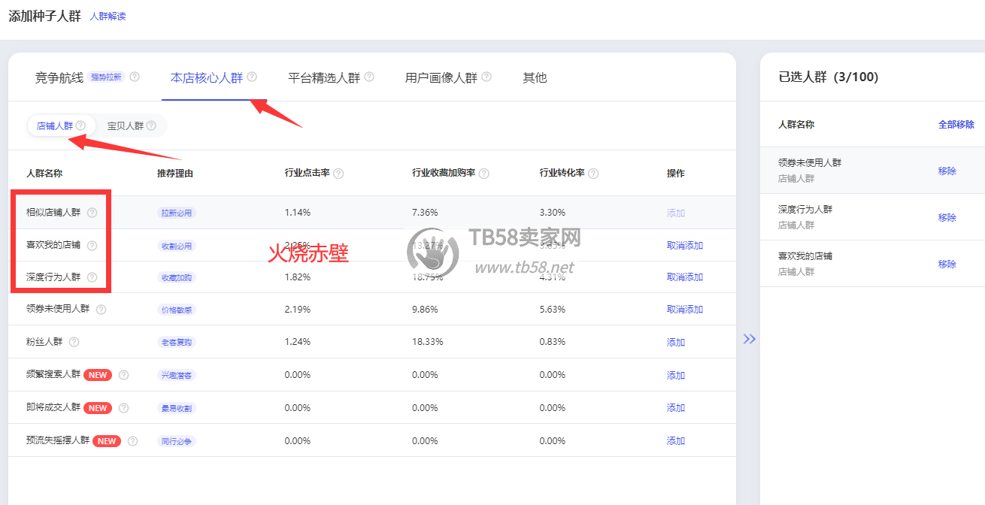This screenshot has height=505, width=985.
Task: Click help icon for 深度行为人群
Action: pos(92,277)
